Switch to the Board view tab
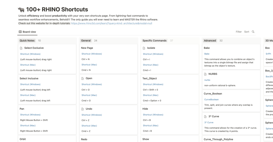Image resolution: width=273 pixels, height=142 pixels. [27, 32]
